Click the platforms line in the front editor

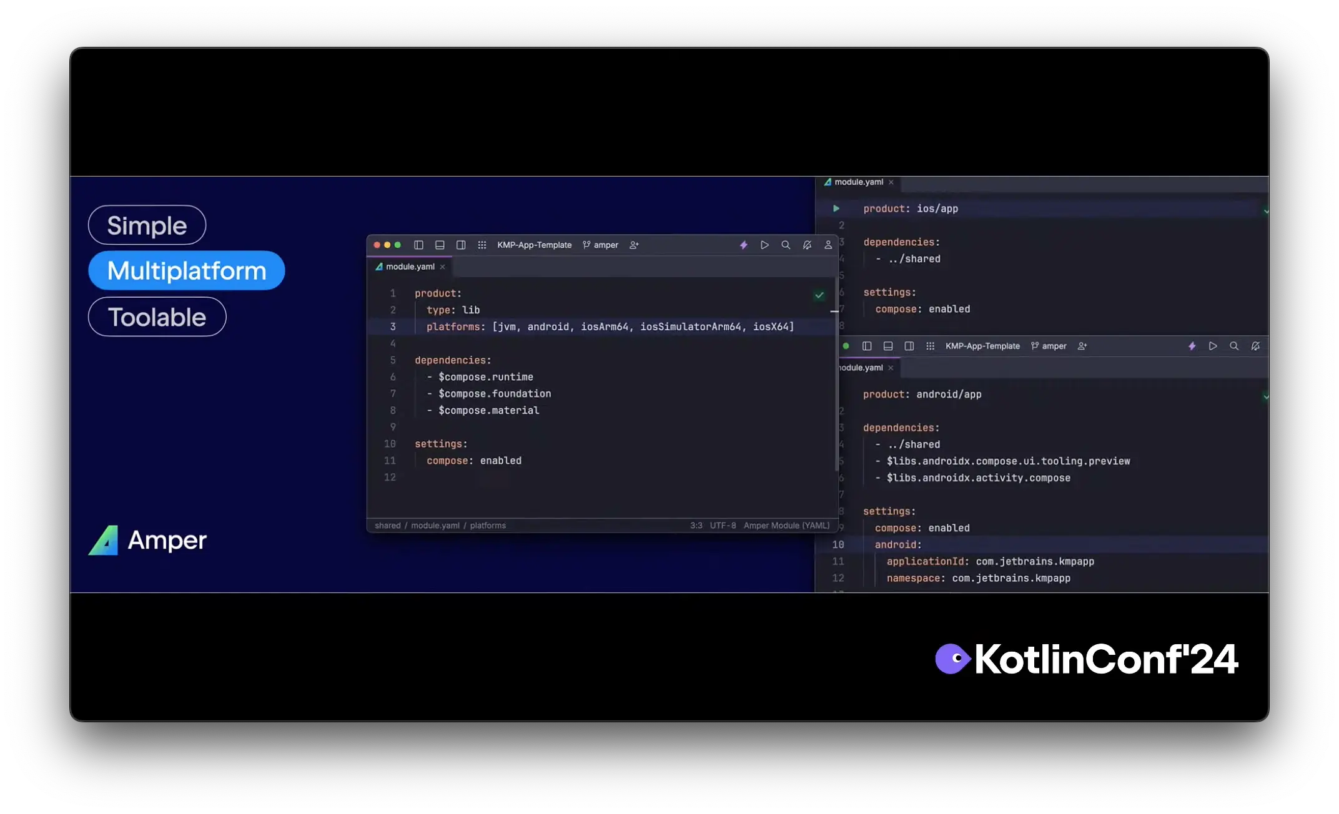coord(610,326)
